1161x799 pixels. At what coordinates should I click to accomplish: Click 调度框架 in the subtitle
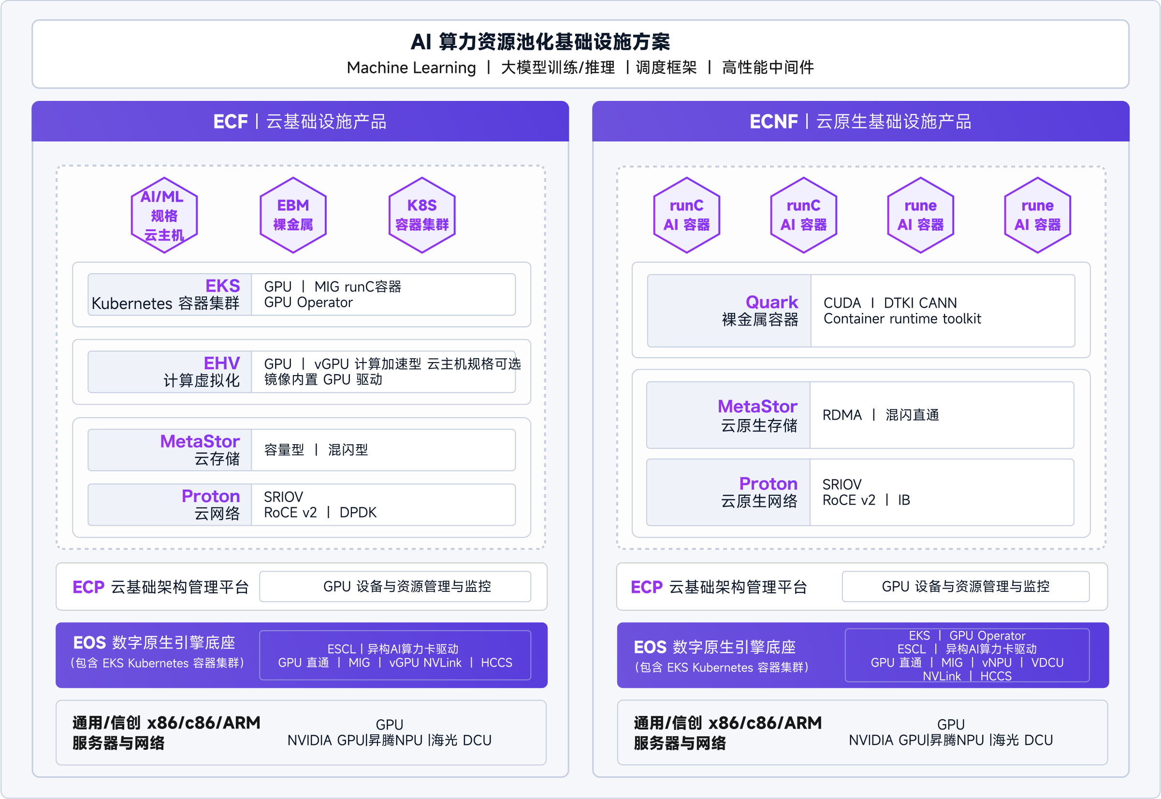point(666,68)
